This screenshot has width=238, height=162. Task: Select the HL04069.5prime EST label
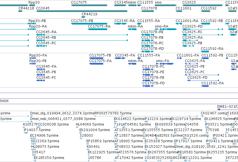tap(90, 124)
